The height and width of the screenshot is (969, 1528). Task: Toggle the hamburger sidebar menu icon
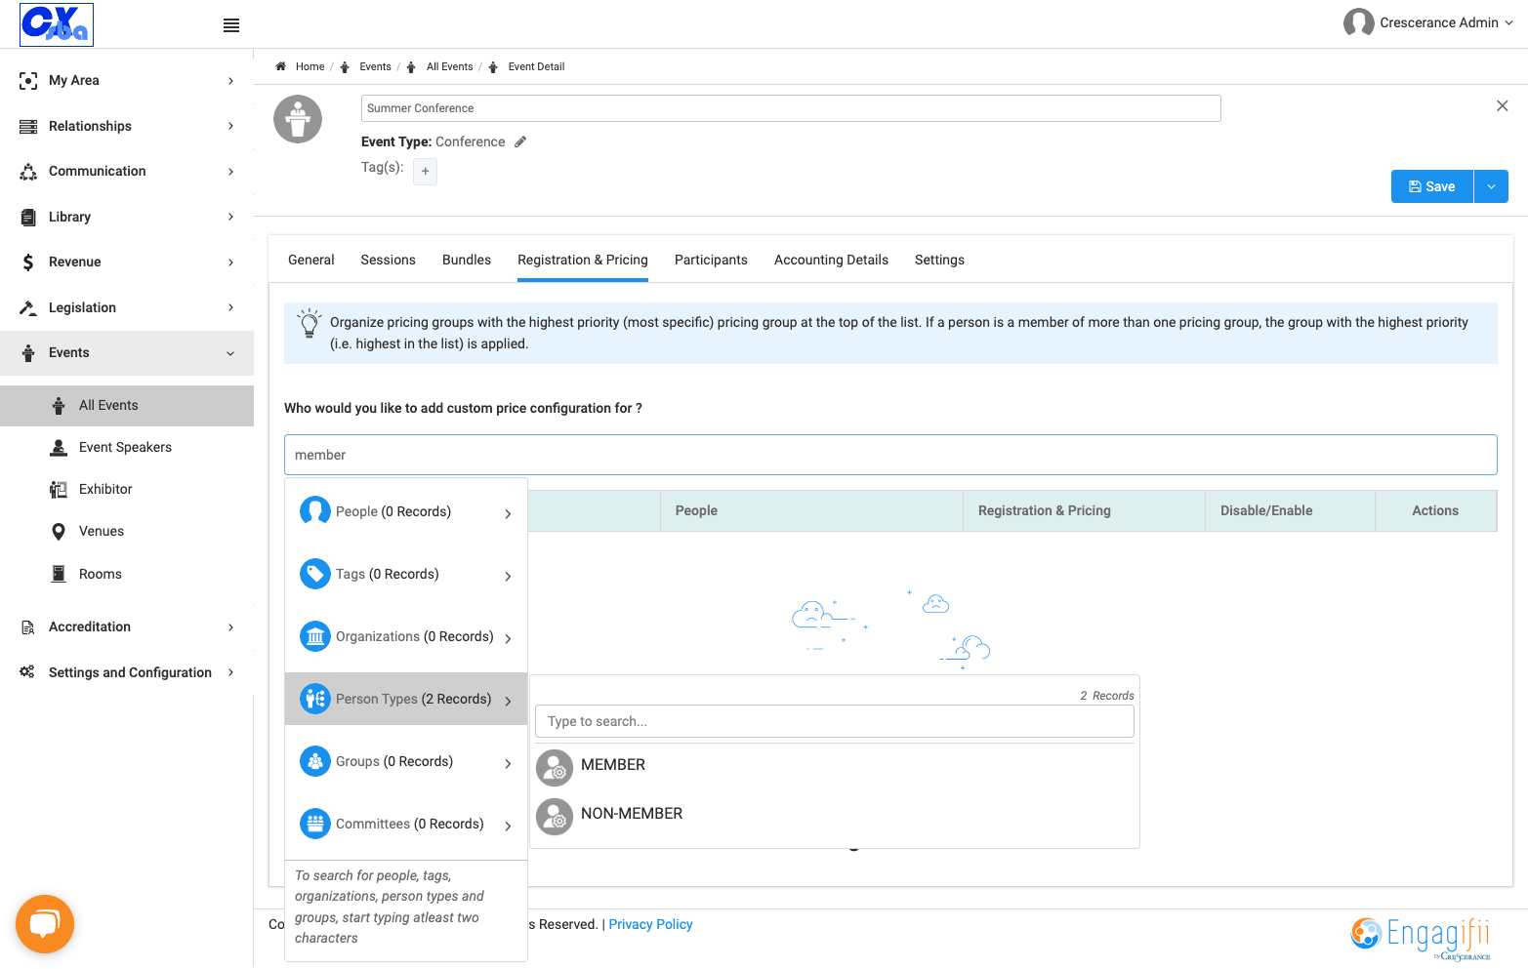tap(231, 25)
